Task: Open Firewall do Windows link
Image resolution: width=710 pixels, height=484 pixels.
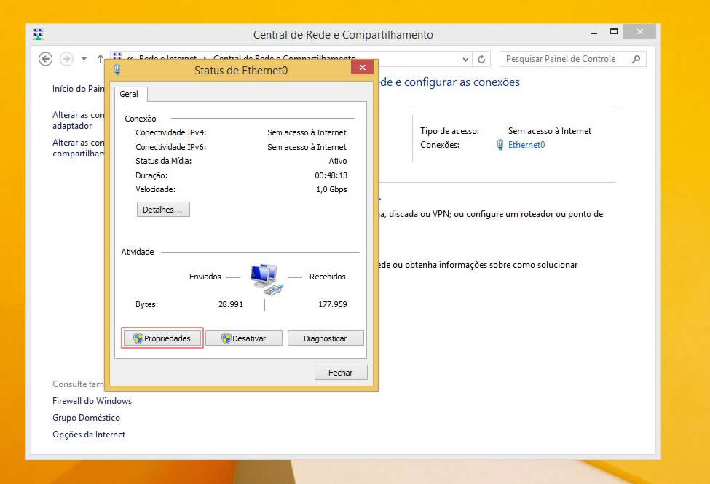Action: click(92, 401)
